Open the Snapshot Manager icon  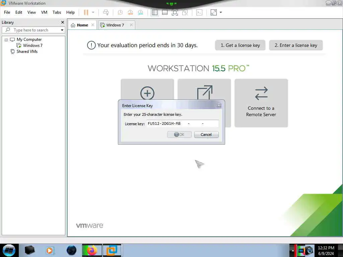click(x=140, y=12)
